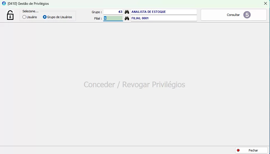This screenshot has height=154, width=270.
Task: Click the open padlock icon
Action: coord(10,15)
